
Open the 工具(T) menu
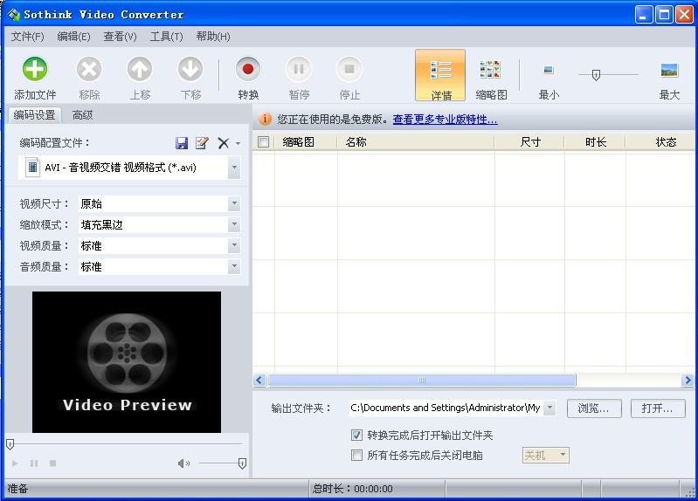pyautogui.click(x=167, y=37)
